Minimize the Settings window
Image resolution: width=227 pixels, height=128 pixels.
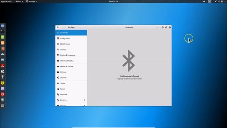tap(162, 27)
